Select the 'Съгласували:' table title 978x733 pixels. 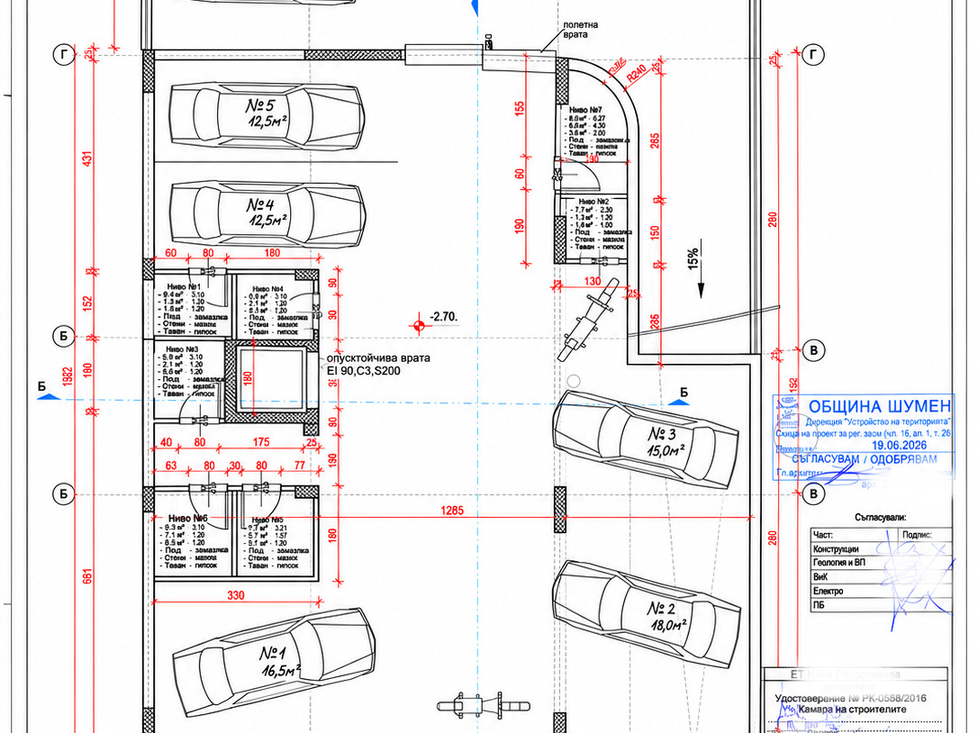881,517
